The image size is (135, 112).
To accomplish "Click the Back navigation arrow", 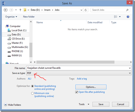I will click(x=6, y=10).
